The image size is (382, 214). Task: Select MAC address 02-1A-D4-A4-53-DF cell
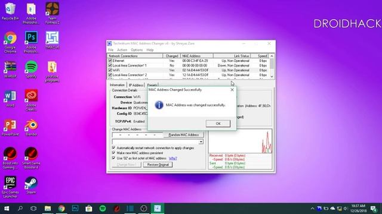(195, 70)
